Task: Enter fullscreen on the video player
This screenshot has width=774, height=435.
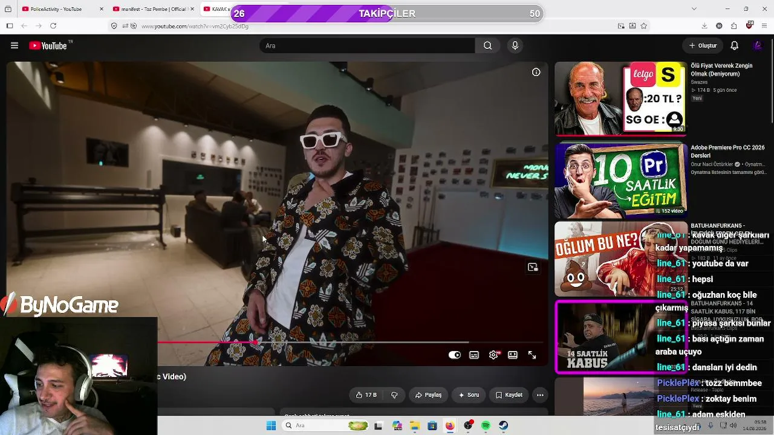Action: (532, 355)
